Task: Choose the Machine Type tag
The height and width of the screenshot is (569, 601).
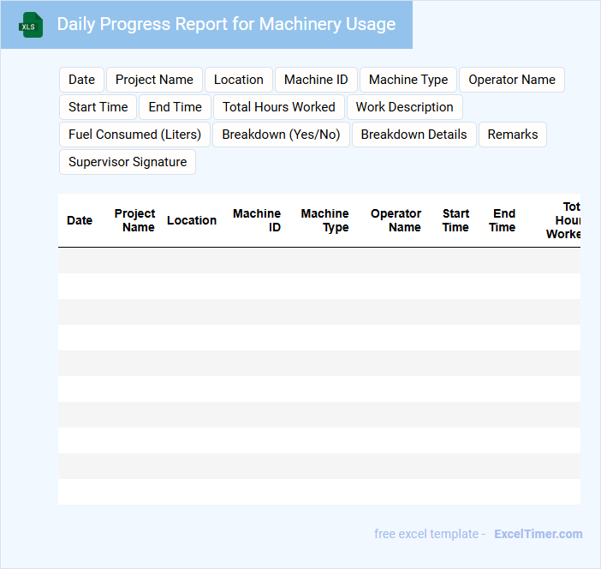Action: tap(408, 80)
